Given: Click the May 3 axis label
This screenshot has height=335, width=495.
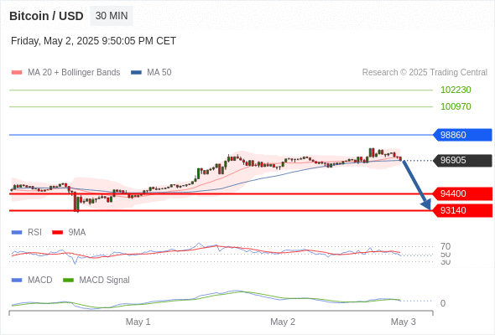Looking at the screenshot, I should 404,322.
